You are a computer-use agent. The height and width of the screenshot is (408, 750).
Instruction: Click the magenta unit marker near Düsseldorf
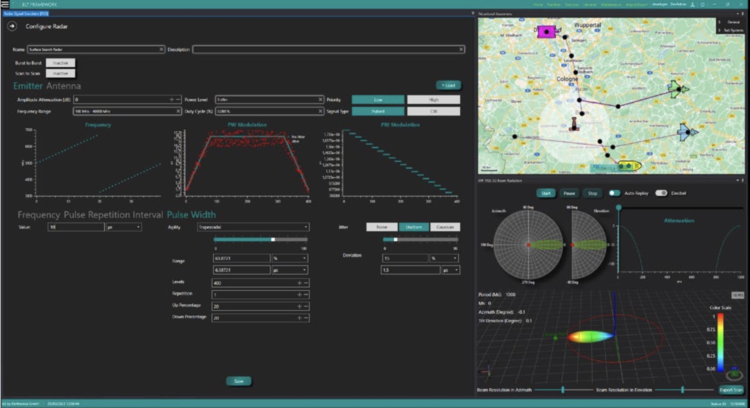(x=546, y=32)
